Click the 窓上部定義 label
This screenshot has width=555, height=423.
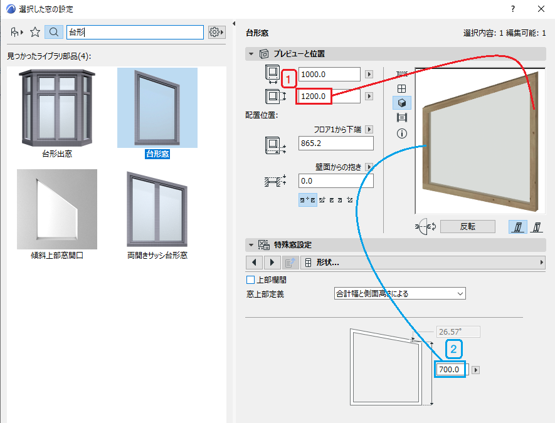pyautogui.click(x=265, y=295)
